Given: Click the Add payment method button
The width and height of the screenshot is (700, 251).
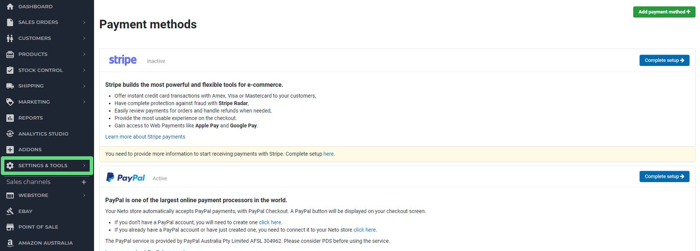Looking at the screenshot, I should 664,12.
